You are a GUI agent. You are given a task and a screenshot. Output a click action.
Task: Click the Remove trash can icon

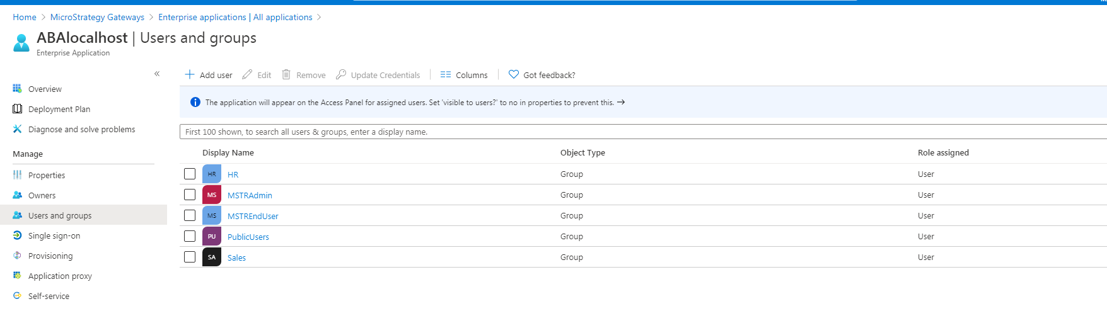[286, 75]
